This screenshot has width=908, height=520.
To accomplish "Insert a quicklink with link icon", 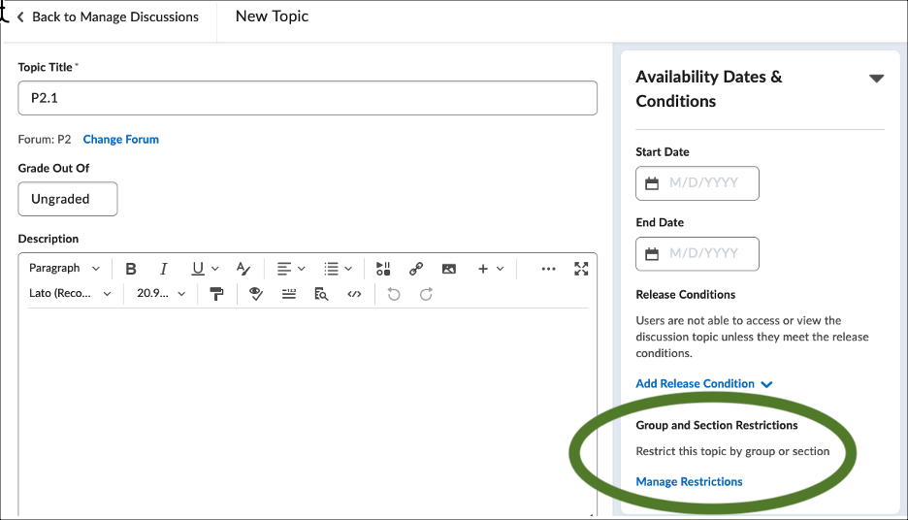I will click(416, 269).
